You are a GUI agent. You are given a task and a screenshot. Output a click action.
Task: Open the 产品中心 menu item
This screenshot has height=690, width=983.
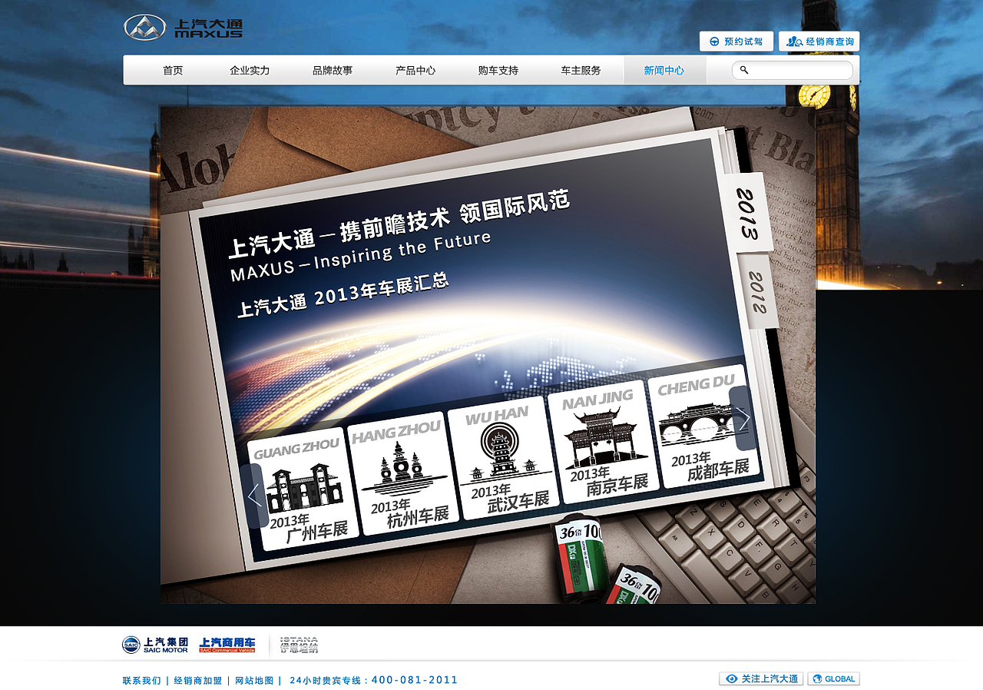click(x=415, y=70)
